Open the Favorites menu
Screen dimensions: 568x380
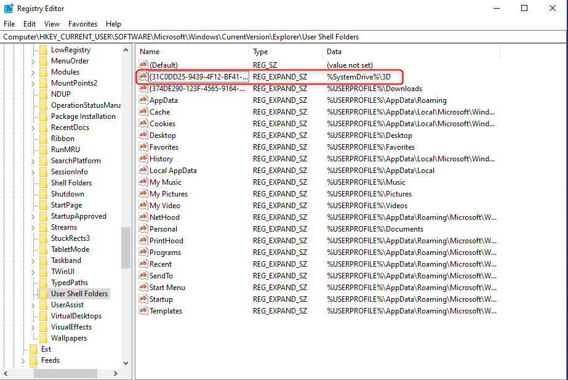[x=82, y=24]
